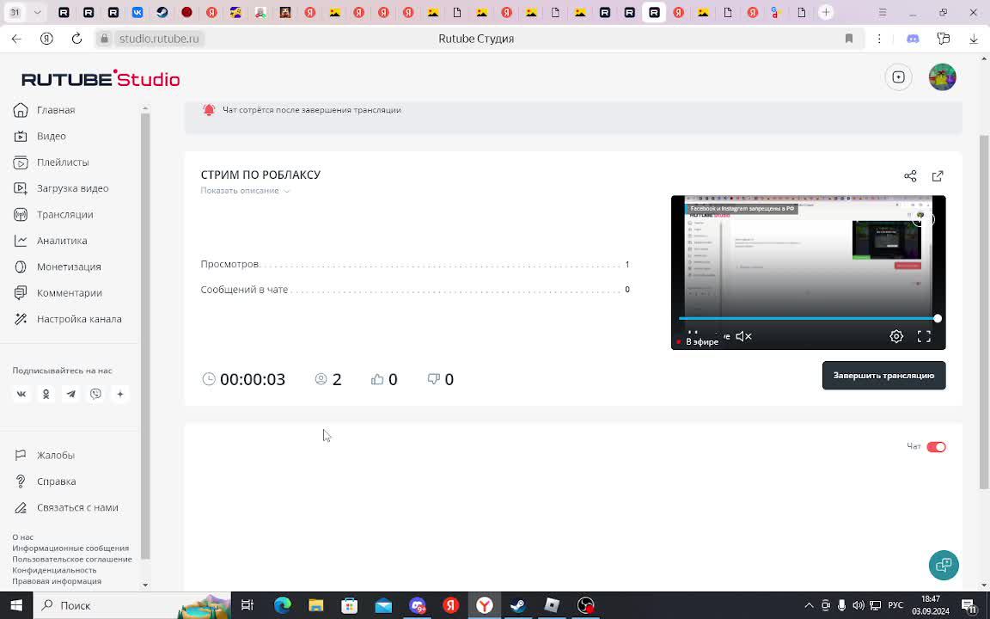The height and width of the screenshot is (619, 990).
Task: Open Steam from taskbar
Action: coord(517,605)
